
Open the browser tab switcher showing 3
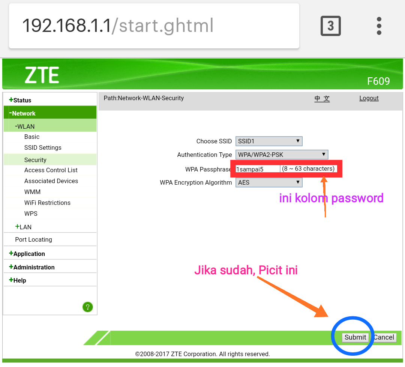click(331, 26)
